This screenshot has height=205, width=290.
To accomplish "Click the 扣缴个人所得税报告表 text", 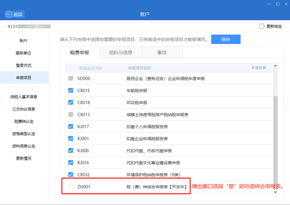I will pos(147,127).
